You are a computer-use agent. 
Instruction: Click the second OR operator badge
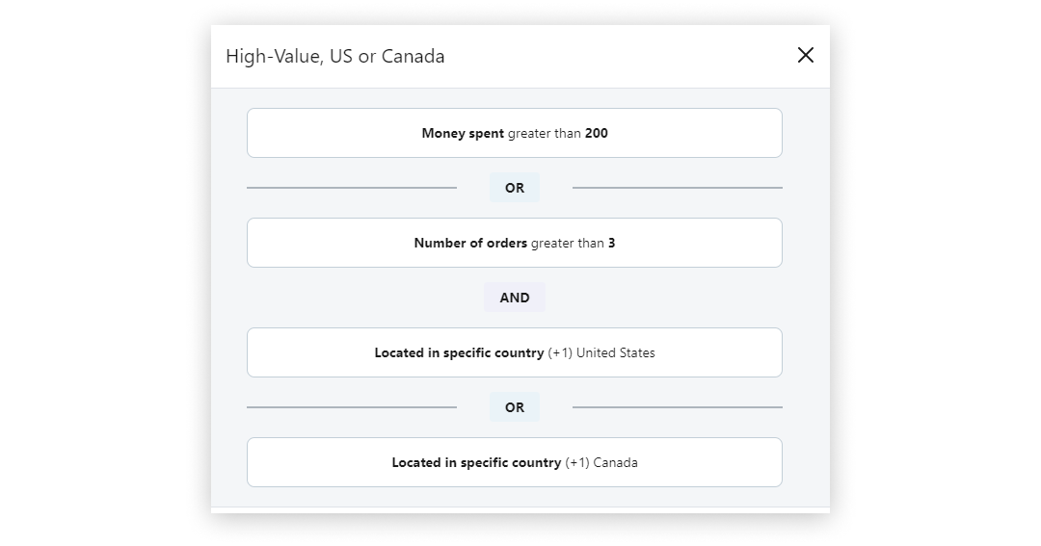(x=515, y=407)
